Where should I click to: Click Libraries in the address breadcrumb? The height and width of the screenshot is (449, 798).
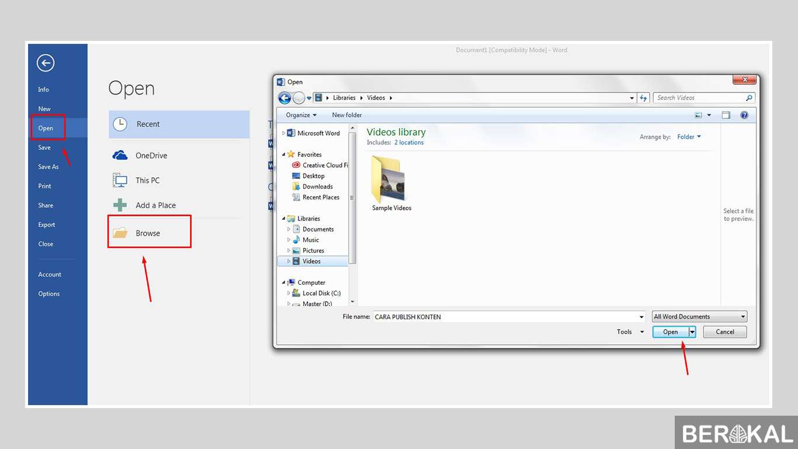(344, 98)
